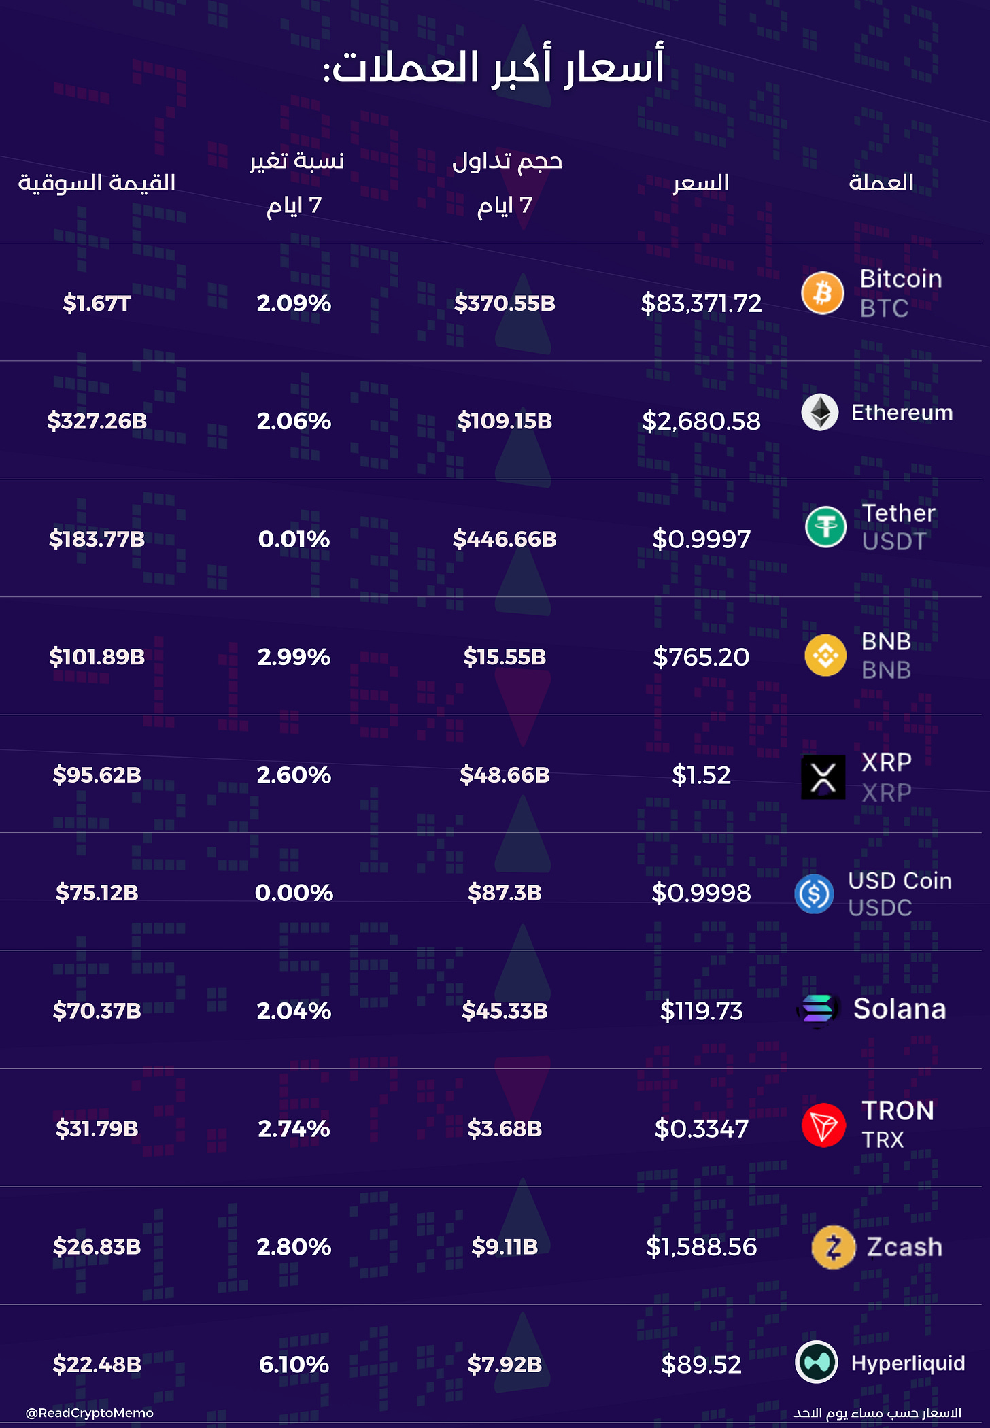Click Hyperliquid 6.10% change value
This screenshot has width=990, height=1428.
294,1364
